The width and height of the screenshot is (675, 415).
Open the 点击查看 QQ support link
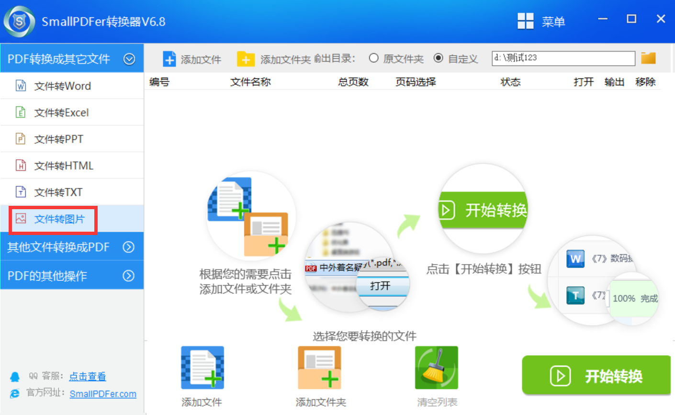point(87,377)
